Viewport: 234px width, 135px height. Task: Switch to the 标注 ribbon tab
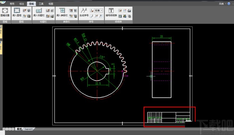[x=22, y=4]
